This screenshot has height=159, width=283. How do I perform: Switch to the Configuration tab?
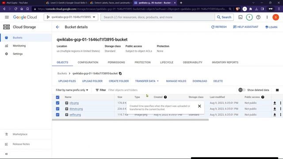(88, 62)
